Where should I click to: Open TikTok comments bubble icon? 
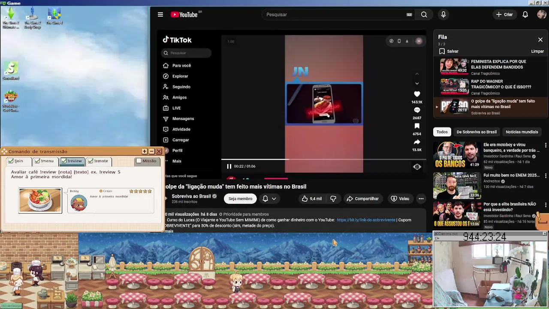(x=417, y=110)
